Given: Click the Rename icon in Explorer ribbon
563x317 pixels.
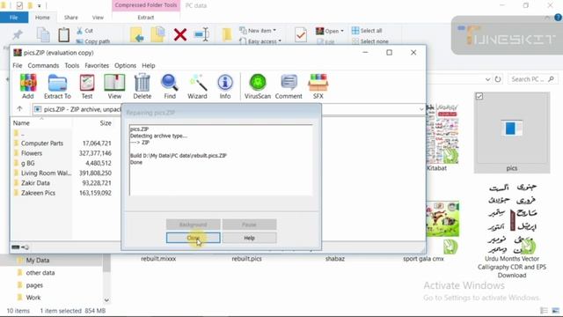Looking at the screenshot, I should pyautogui.click(x=201, y=34).
